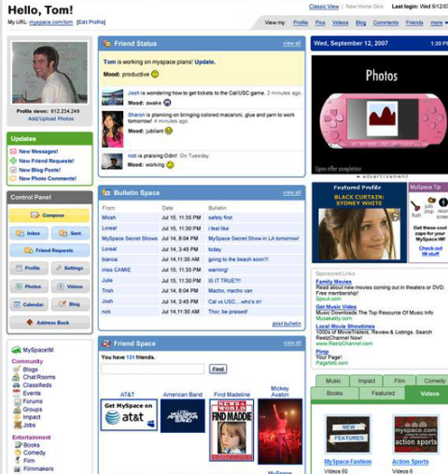Open Calendar in Control Panel

29,304
